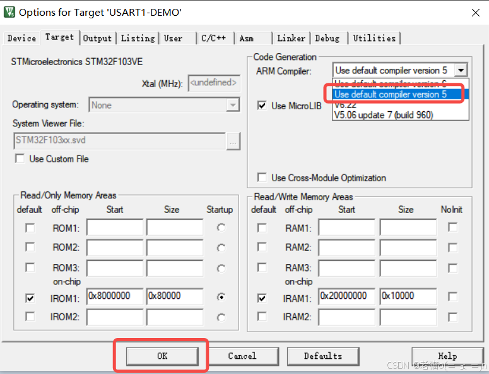Check the RAM1 default checkbox
This screenshot has width=489, height=374.
pyautogui.click(x=262, y=228)
